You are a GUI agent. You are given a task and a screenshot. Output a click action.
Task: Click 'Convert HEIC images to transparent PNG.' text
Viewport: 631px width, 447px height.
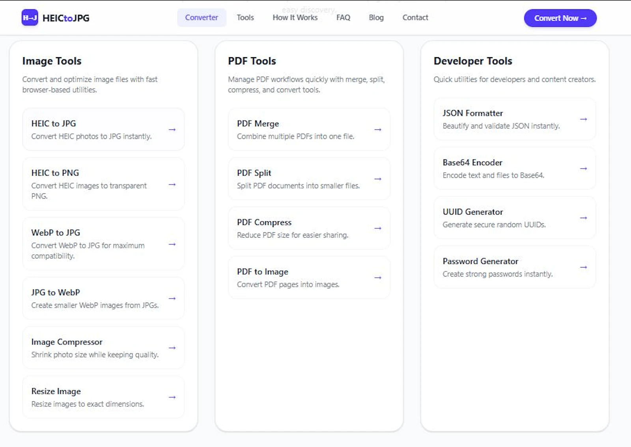point(89,191)
